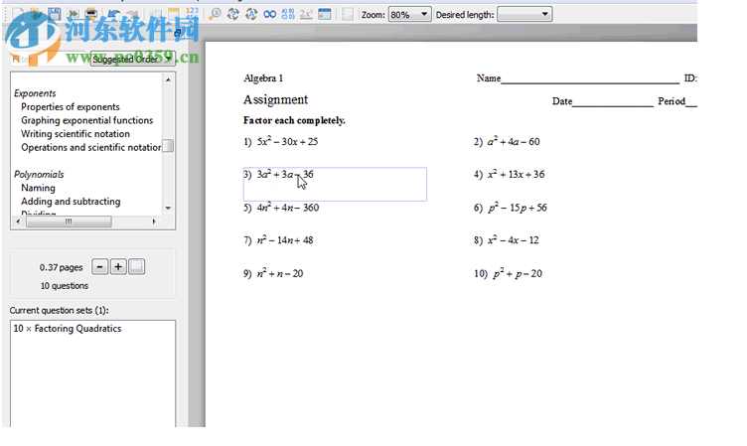This screenshot has height=446, width=747.
Task: Regenerate questions with the question-mark cycle icon
Action: [x=233, y=14]
